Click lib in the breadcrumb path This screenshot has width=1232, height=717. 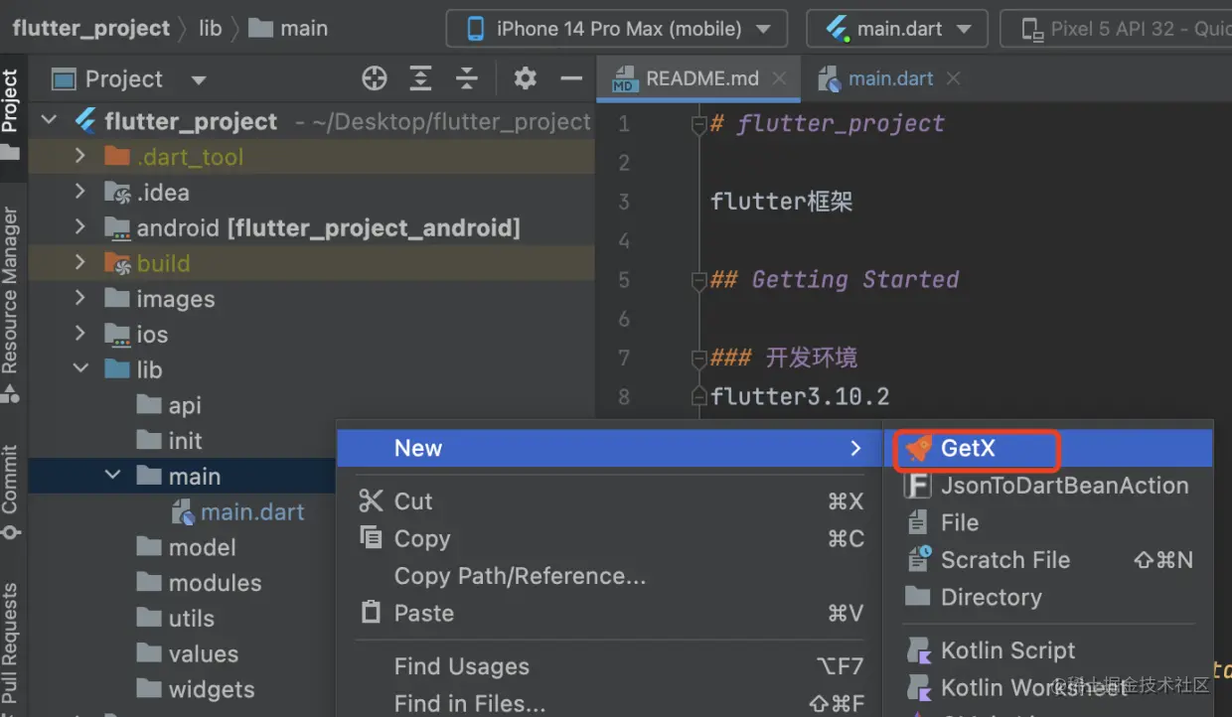coord(211,28)
